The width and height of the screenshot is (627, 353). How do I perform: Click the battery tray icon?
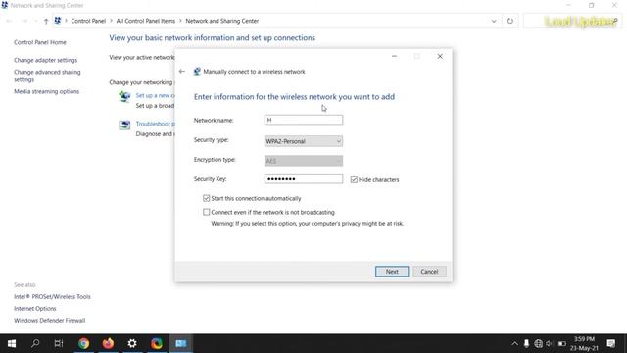tap(562, 343)
